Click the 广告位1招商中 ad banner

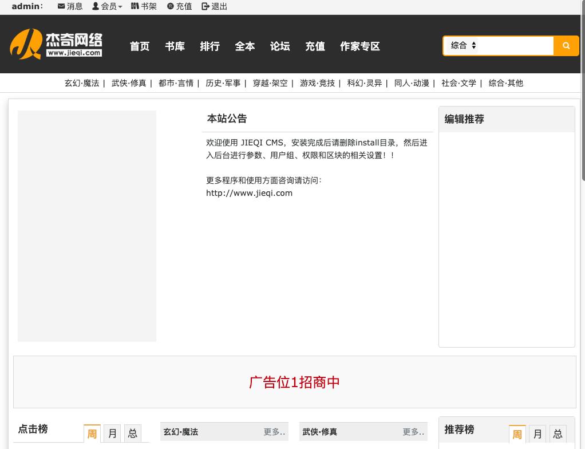[294, 382]
